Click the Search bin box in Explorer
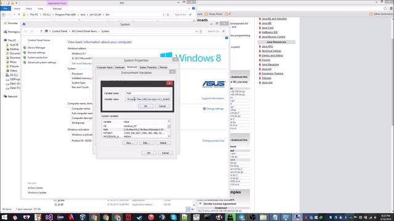Image resolution: width=394 pixels, height=221 pixels. click(183, 15)
